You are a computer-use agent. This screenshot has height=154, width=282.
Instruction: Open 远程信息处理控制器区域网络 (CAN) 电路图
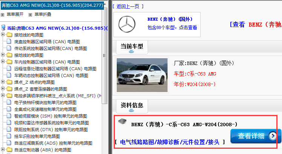click(55, 69)
